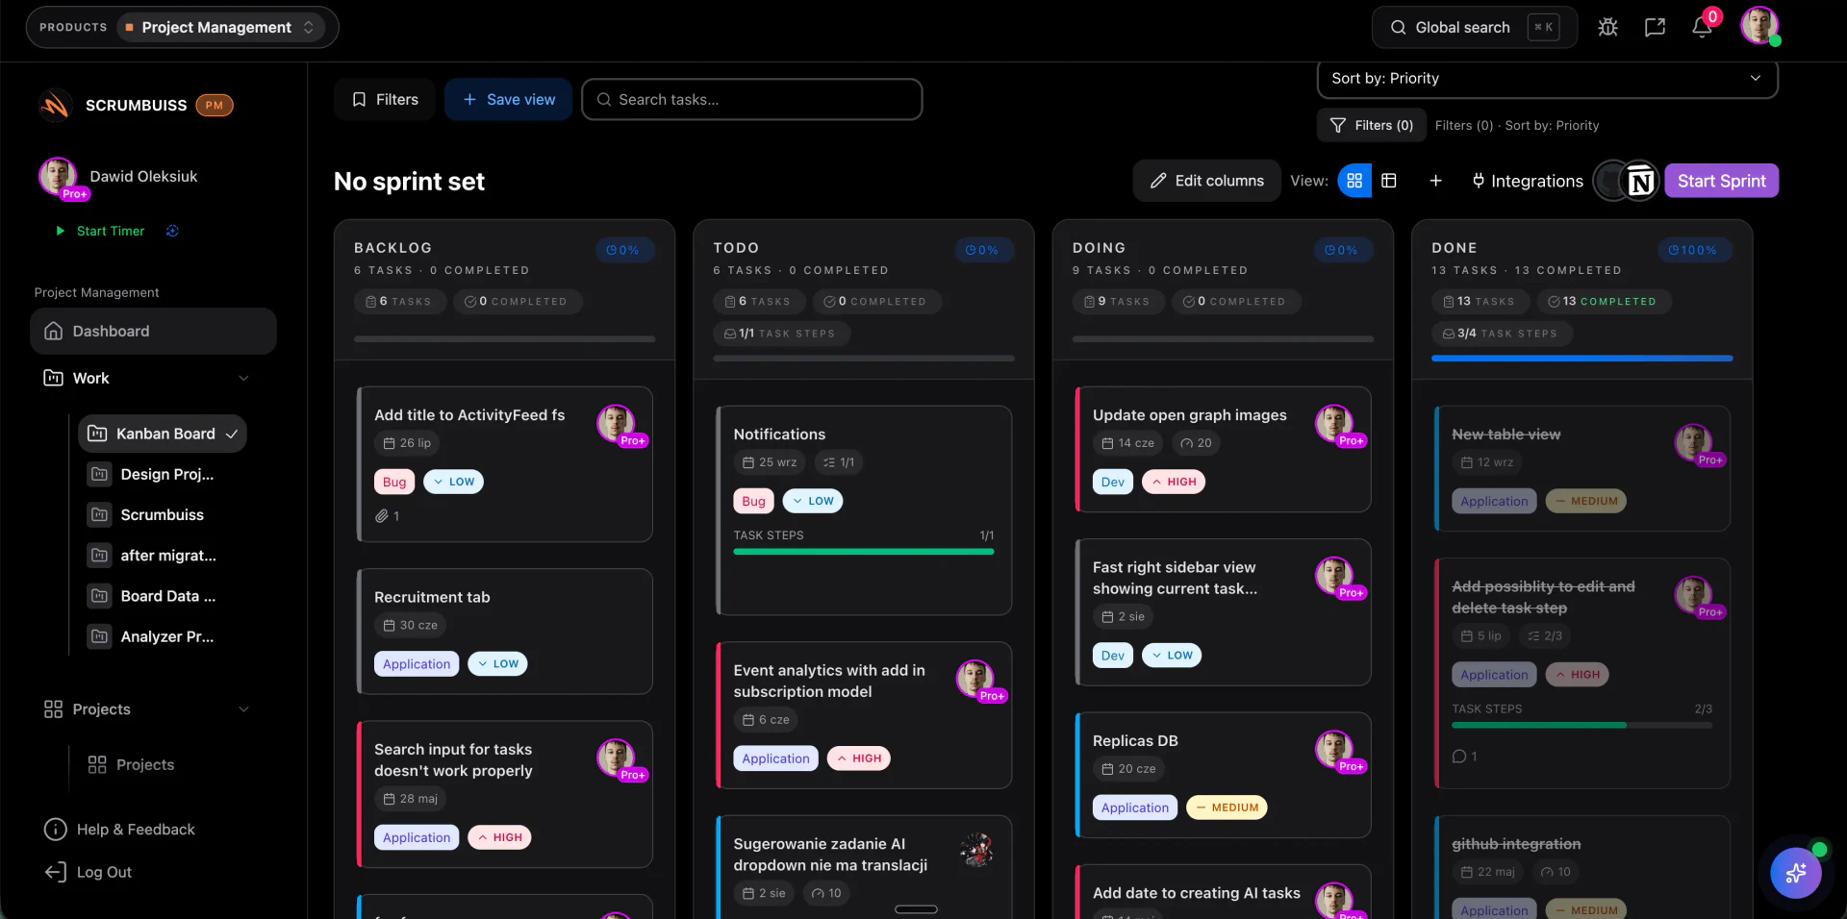Click the Start Sprint button
This screenshot has height=919, width=1847.
pyautogui.click(x=1722, y=181)
